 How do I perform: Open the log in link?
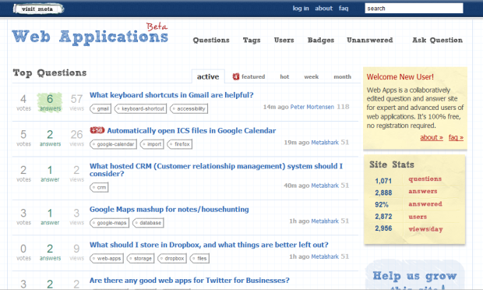click(301, 9)
